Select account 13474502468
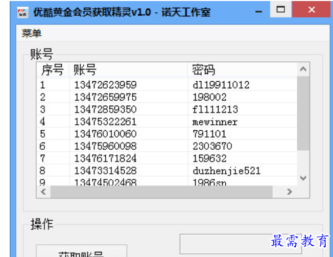Screen dimensions: 333x257 click(105, 182)
